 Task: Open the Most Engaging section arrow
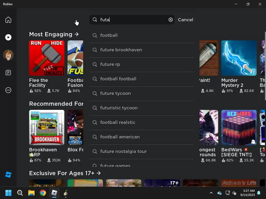77,34
